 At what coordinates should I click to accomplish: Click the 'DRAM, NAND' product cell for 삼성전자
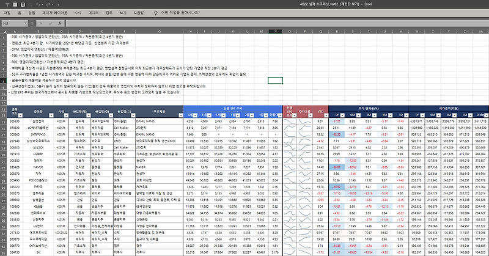click(160, 122)
